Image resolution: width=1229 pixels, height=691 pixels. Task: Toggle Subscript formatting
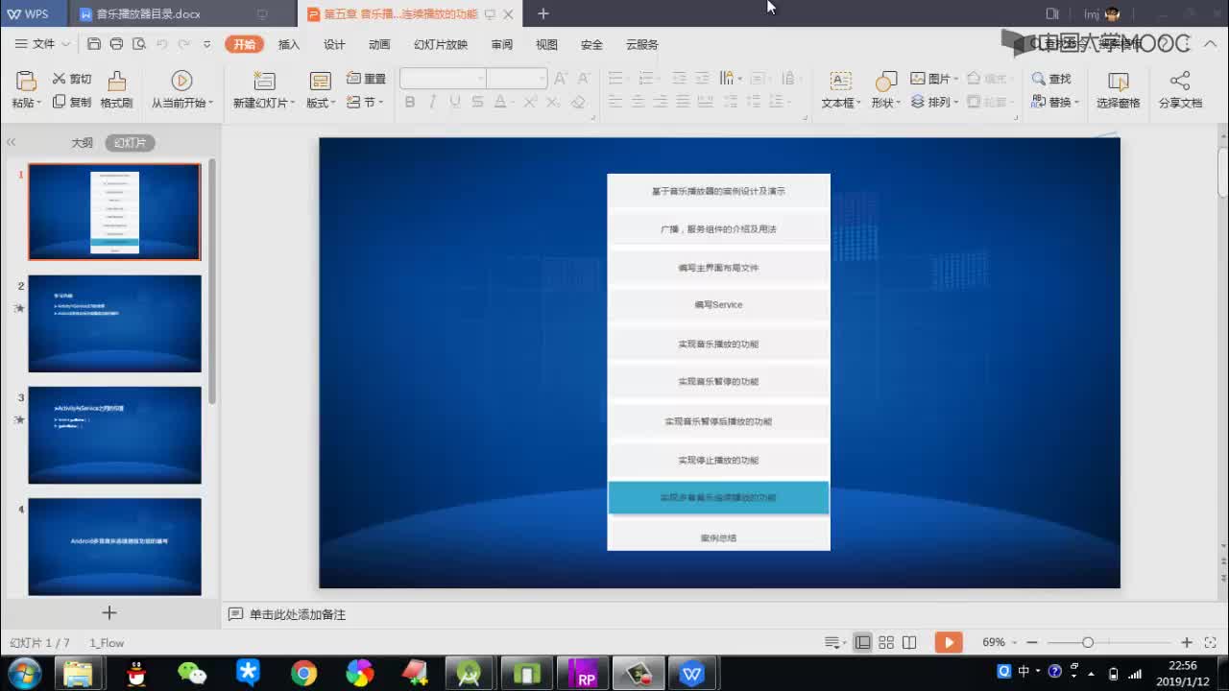(x=552, y=102)
